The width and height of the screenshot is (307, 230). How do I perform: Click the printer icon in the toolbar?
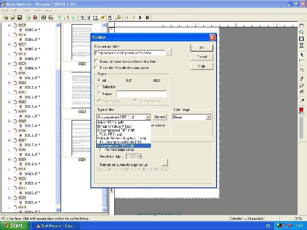tap(43, 17)
